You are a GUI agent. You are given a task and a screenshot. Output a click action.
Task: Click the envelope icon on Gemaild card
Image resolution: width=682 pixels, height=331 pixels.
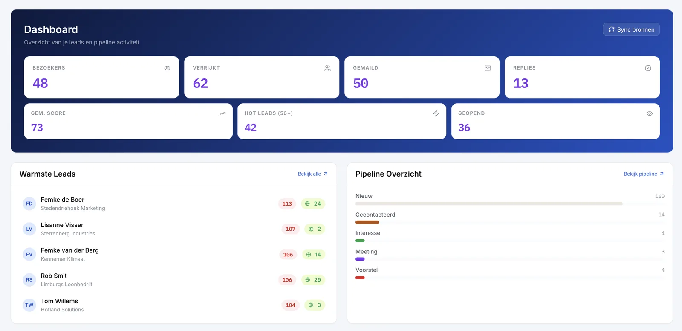pyautogui.click(x=488, y=68)
